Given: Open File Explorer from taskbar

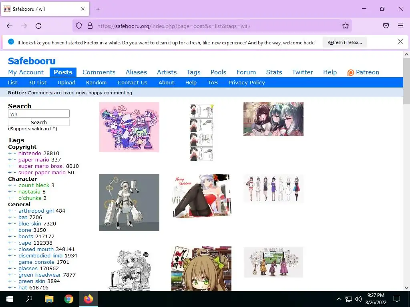Looking at the screenshot, I should (49, 299).
